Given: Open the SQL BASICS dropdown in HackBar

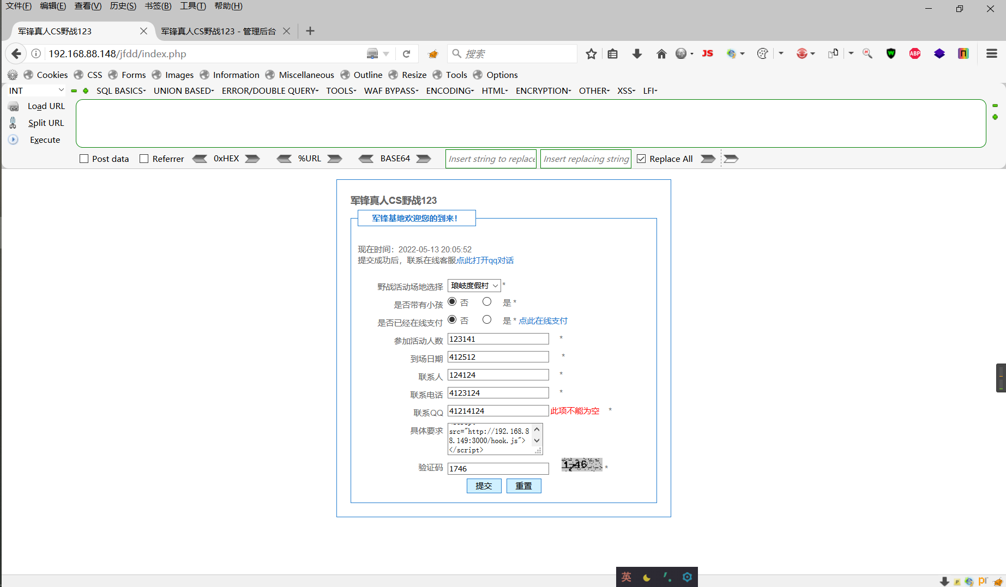Looking at the screenshot, I should click(x=121, y=90).
